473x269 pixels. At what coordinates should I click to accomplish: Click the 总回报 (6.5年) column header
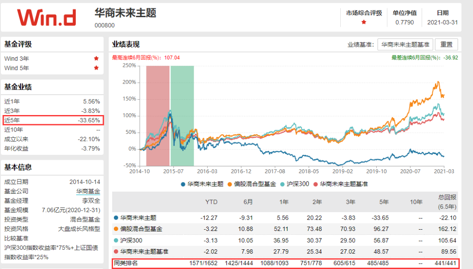coord(447,202)
